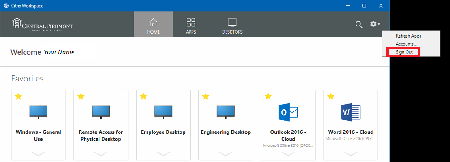450x162 pixels.
Task: Click the Outlook 2016 - Cloud label
Action: click(288, 136)
